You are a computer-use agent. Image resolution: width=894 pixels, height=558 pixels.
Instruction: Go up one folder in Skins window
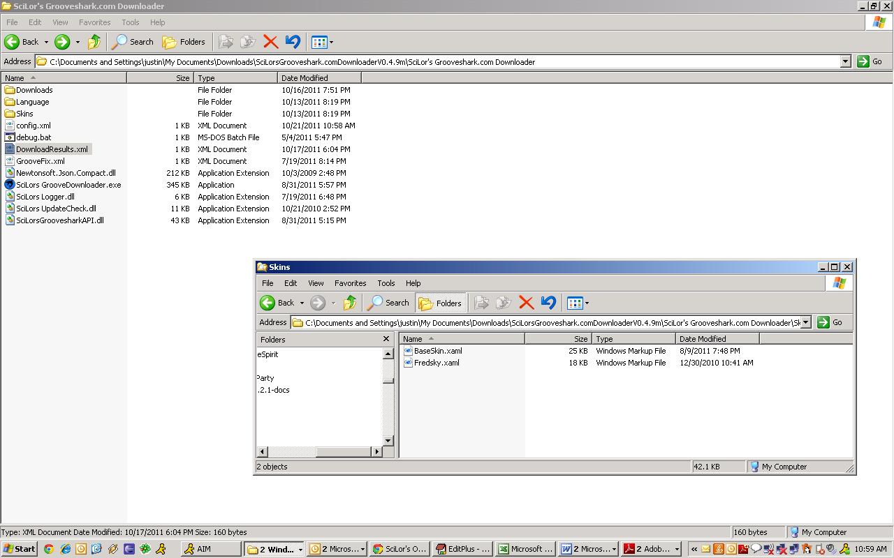point(349,303)
